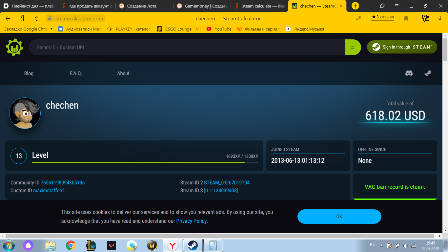Screen dimensions: 448x252
Task: Click the 3 отзыва reviews button
Action: [x=383, y=17]
